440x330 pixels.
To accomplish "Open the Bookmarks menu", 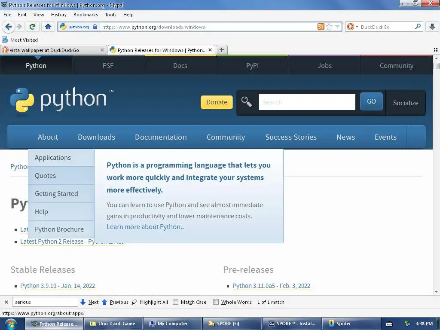I will pos(86,15).
